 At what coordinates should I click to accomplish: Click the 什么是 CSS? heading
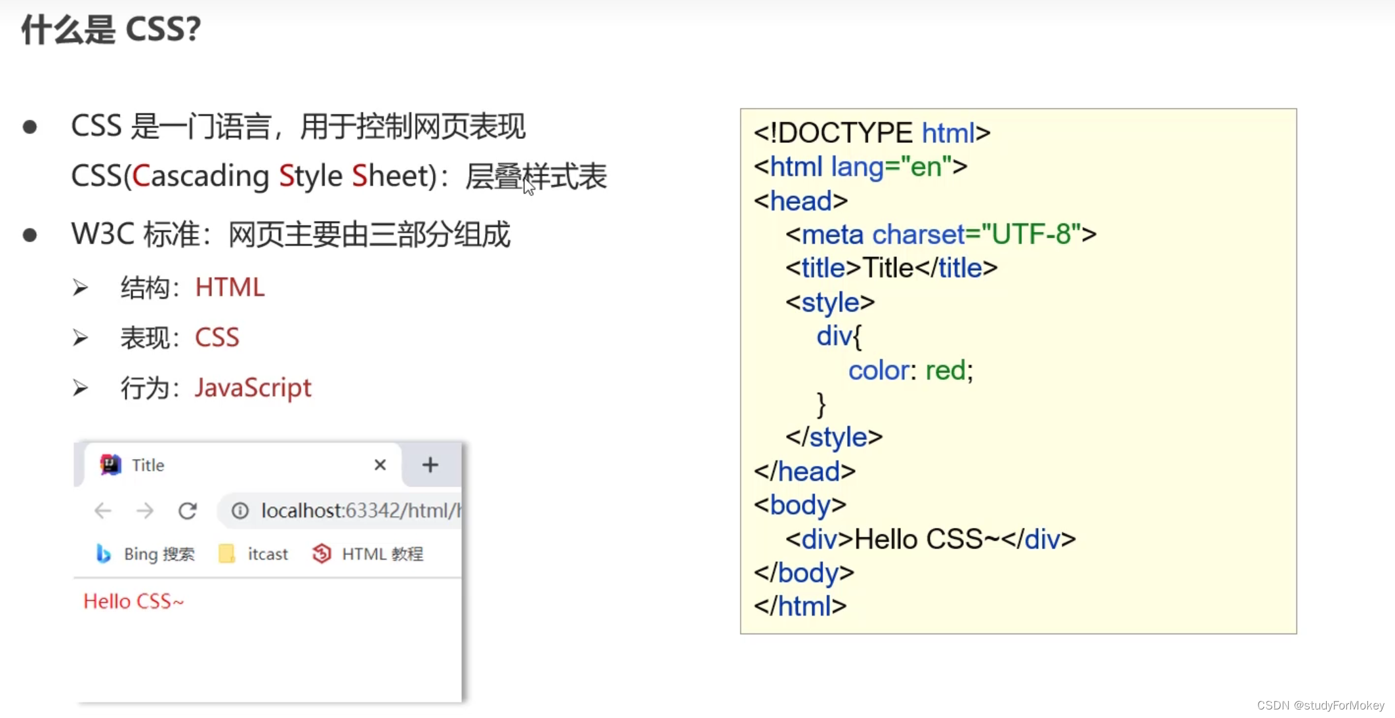pos(111,30)
